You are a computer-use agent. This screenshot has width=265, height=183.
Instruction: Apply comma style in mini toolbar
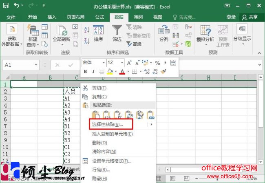pyautogui.click(x=165, y=63)
